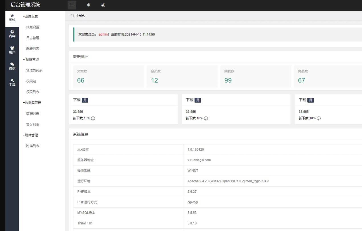The width and height of the screenshot is (362, 231).
Task: Open 管理员列表 in the sidebar
Action: click(34, 70)
